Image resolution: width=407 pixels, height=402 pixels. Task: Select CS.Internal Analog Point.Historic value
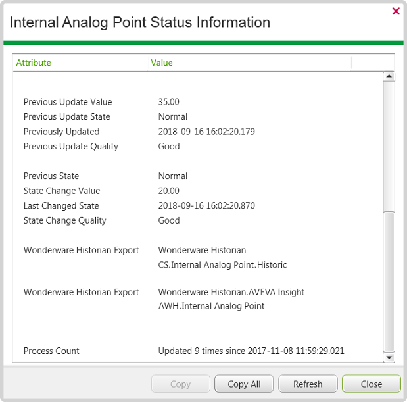222,265
